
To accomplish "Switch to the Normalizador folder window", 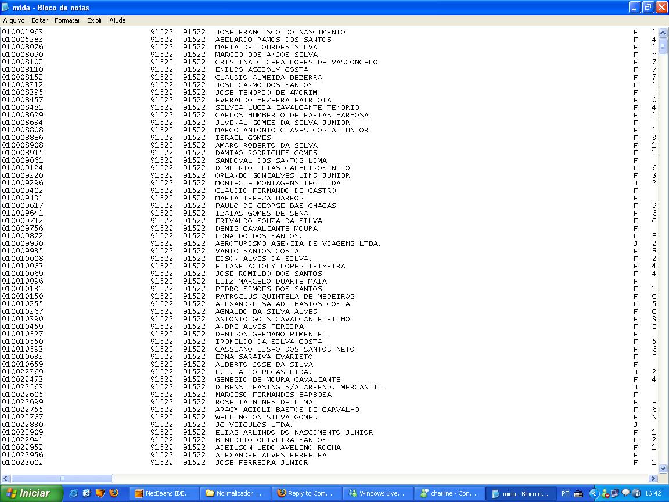I will click(235, 493).
